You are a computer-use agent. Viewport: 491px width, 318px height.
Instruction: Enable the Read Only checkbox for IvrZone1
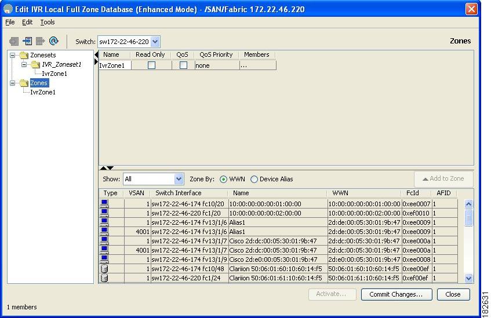(151, 65)
